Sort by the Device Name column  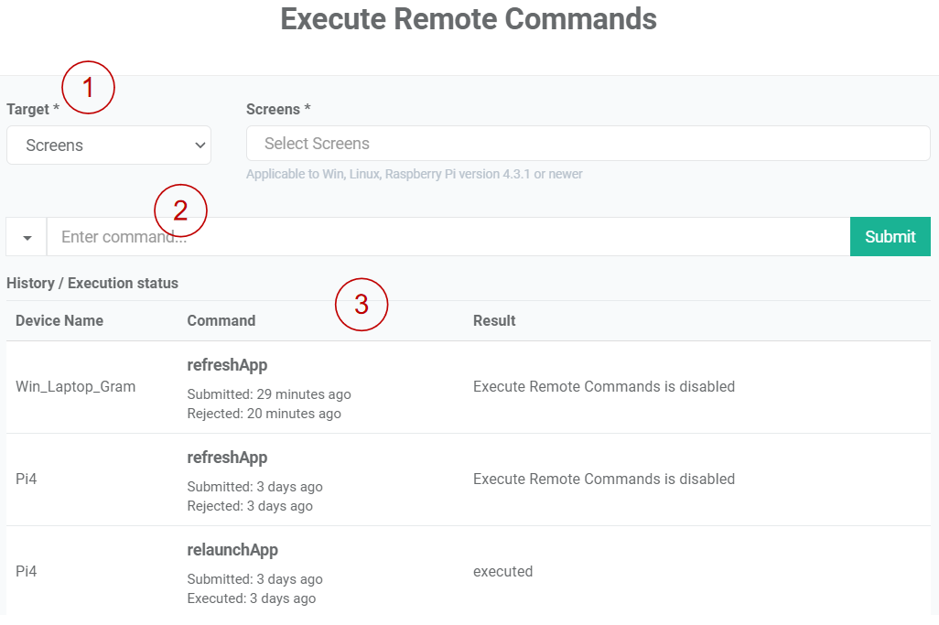tap(58, 320)
